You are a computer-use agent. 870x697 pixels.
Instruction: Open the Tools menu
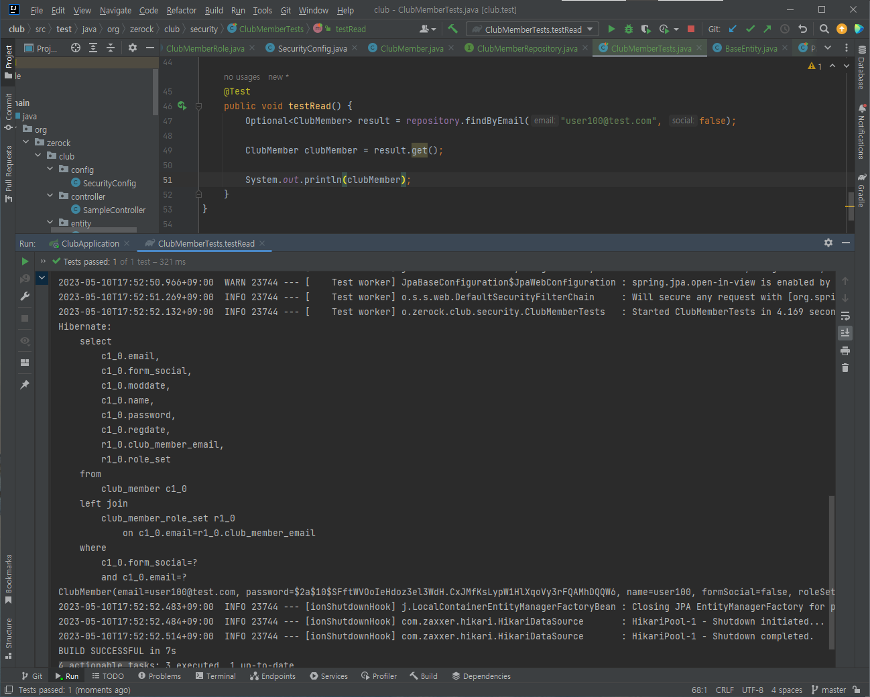(x=263, y=10)
